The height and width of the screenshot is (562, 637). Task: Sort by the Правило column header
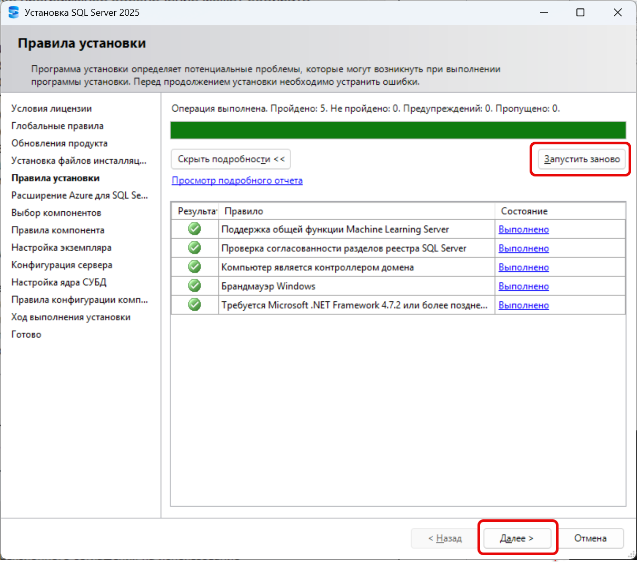point(356,211)
